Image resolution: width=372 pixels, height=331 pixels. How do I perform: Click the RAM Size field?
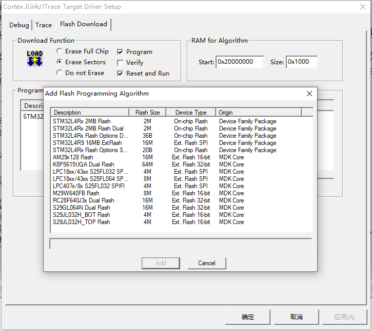pos(302,62)
